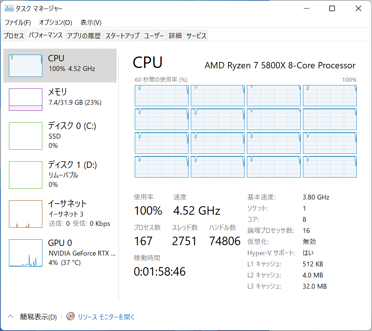The height and width of the screenshot is (331, 372).
Task: Collapse to simple view (簡易表示) chevron
Action: pos(11,317)
